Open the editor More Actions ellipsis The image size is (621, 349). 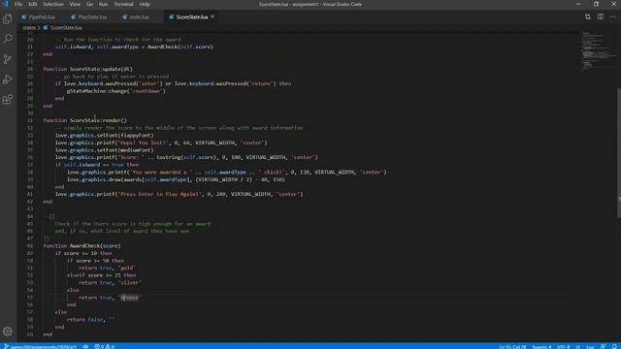coord(613,16)
